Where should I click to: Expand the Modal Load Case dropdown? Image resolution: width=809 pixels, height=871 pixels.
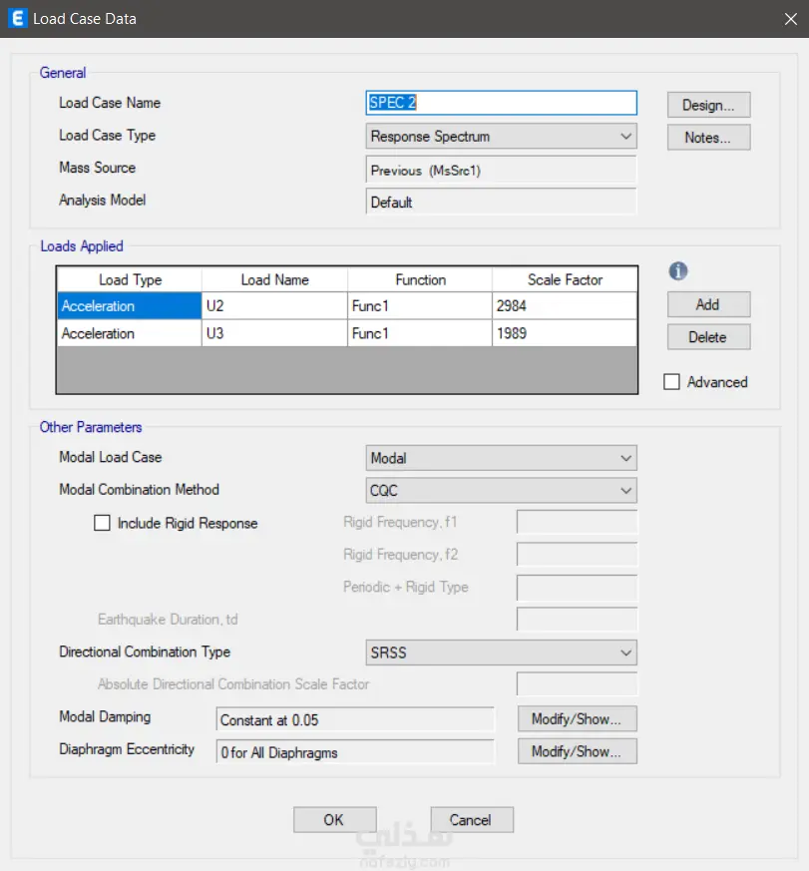pyautogui.click(x=501, y=458)
